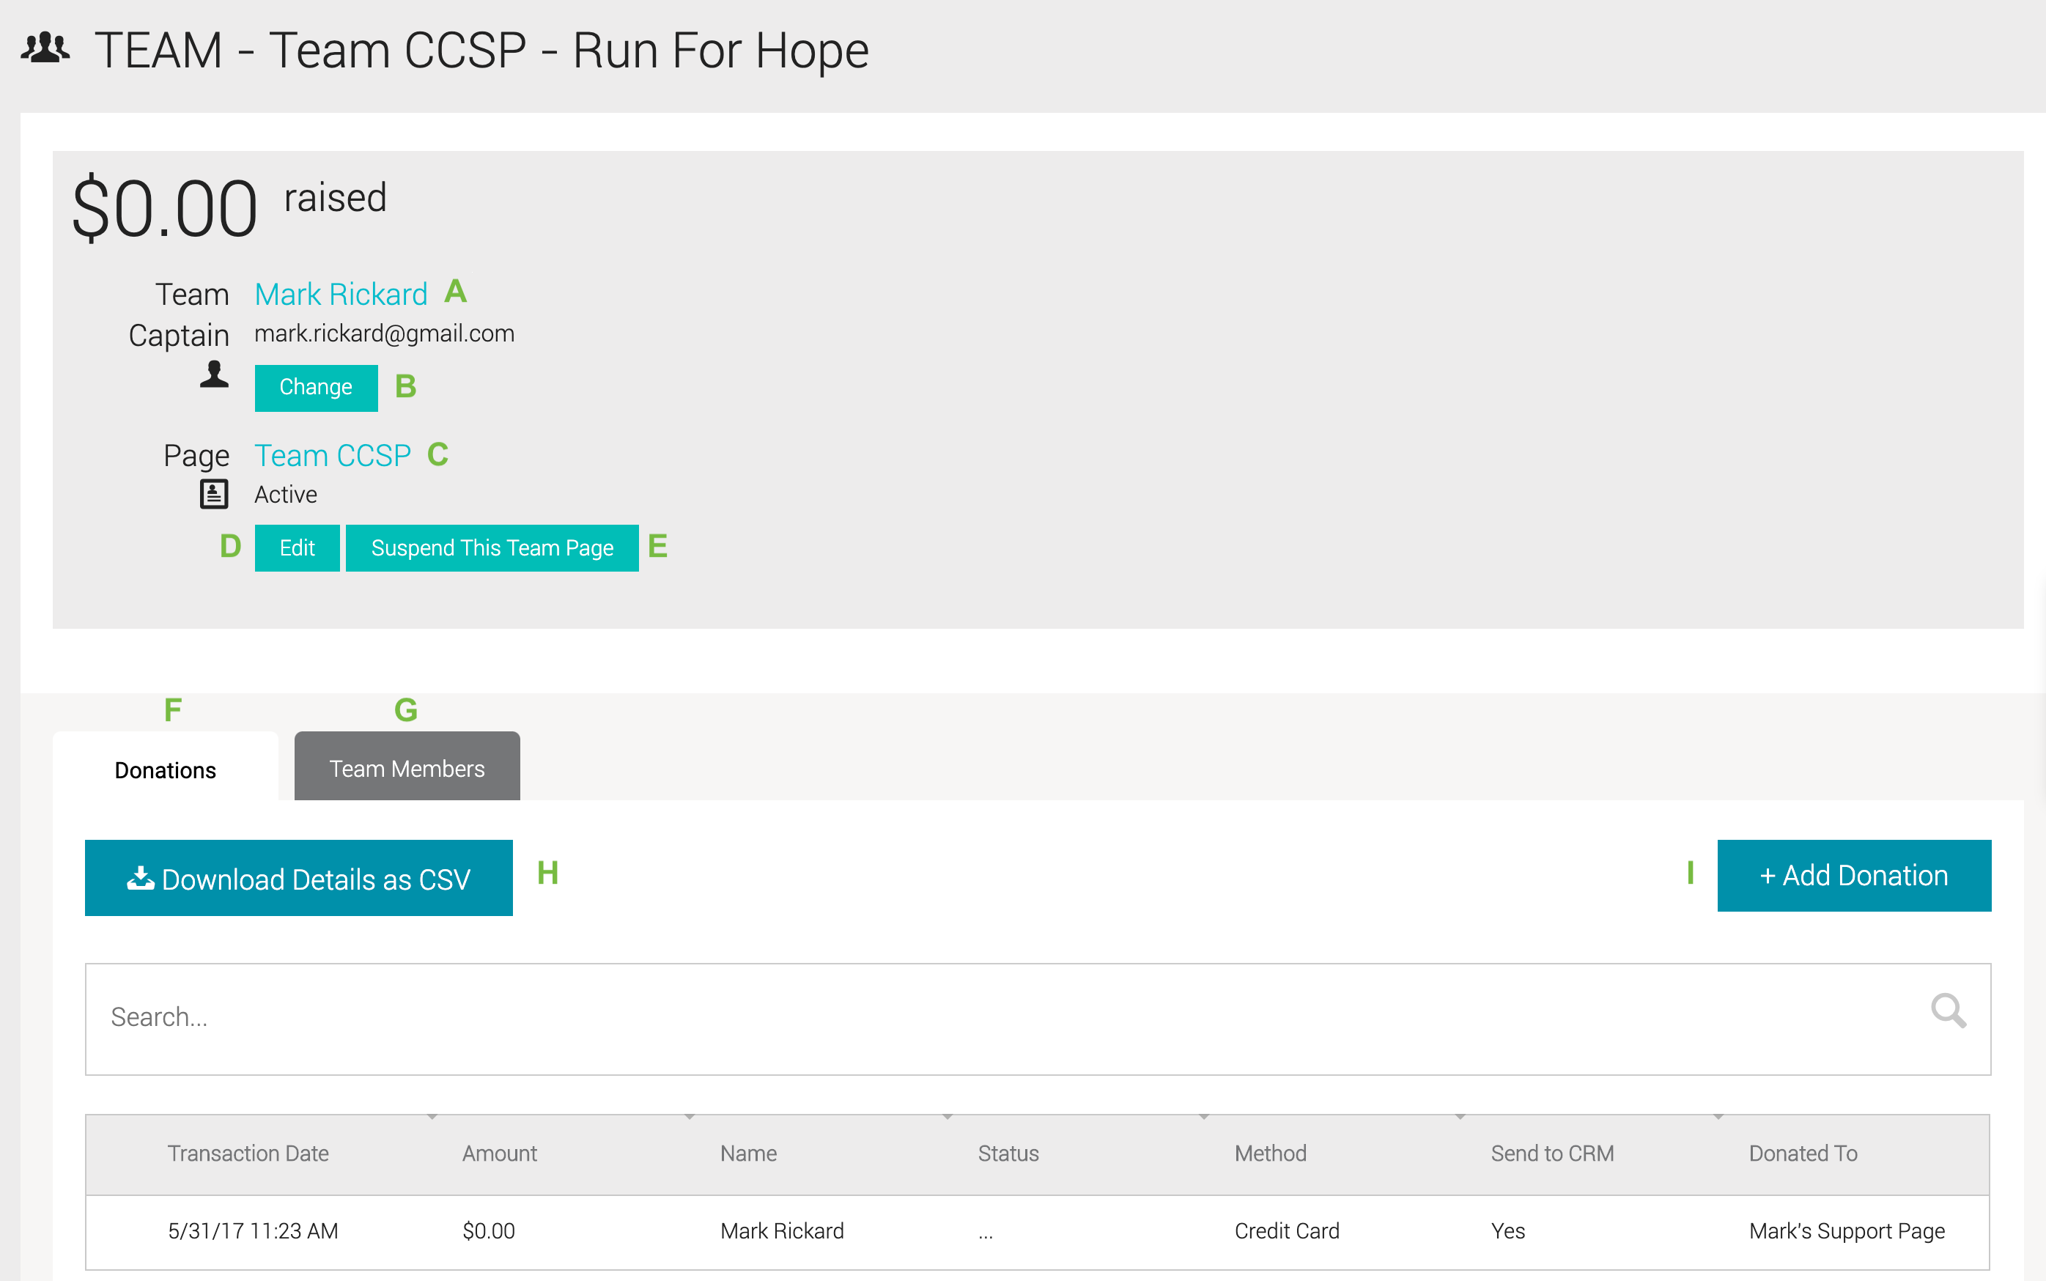Open Mark Rickard captain link
This screenshot has width=2046, height=1281.
click(x=341, y=294)
